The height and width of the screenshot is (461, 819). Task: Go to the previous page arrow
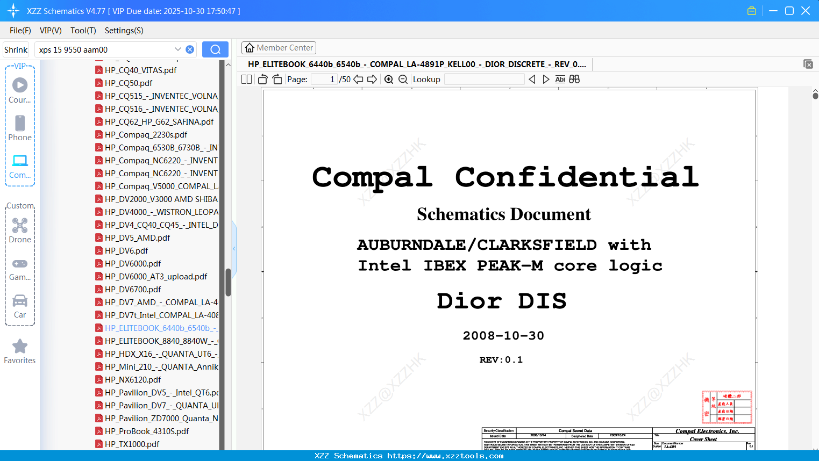tap(358, 79)
